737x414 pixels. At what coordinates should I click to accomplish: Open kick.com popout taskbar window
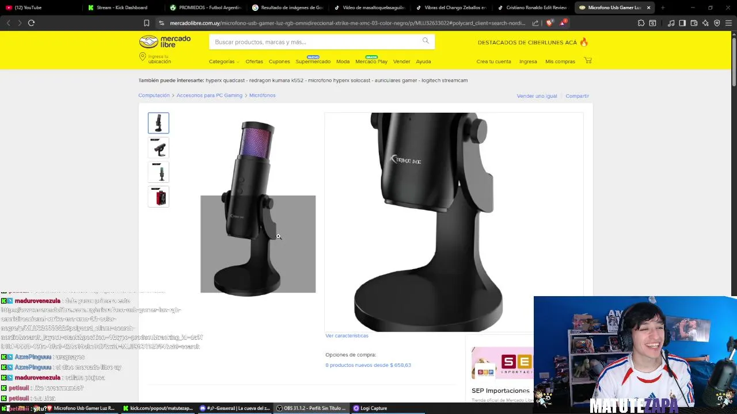[157, 408]
